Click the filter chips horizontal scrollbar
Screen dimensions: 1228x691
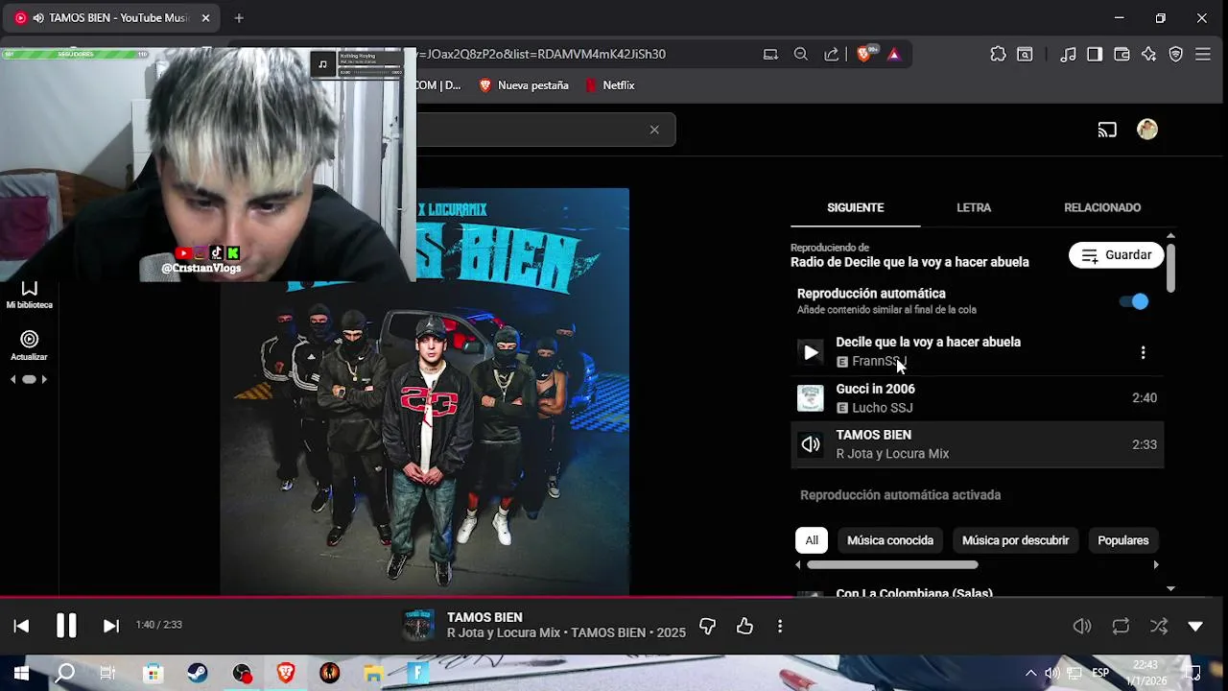pyautogui.click(x=891, y=565)
